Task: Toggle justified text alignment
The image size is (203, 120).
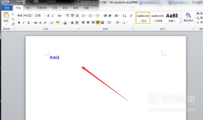Action: point(98,23)
